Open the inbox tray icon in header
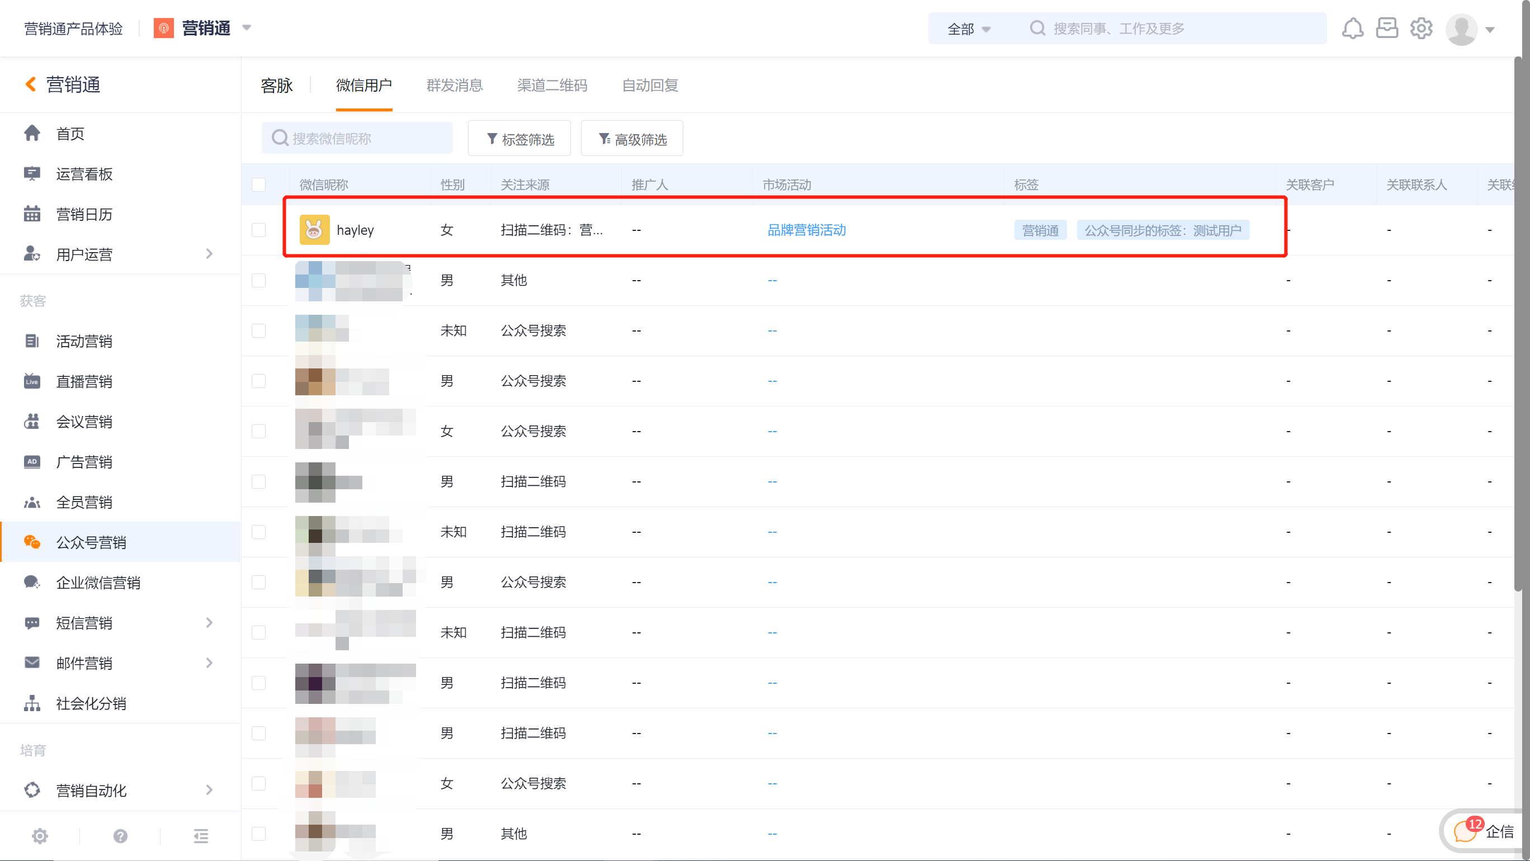Image resolution: width=1530 pixels, height=861 pixels. point(1387,28)
